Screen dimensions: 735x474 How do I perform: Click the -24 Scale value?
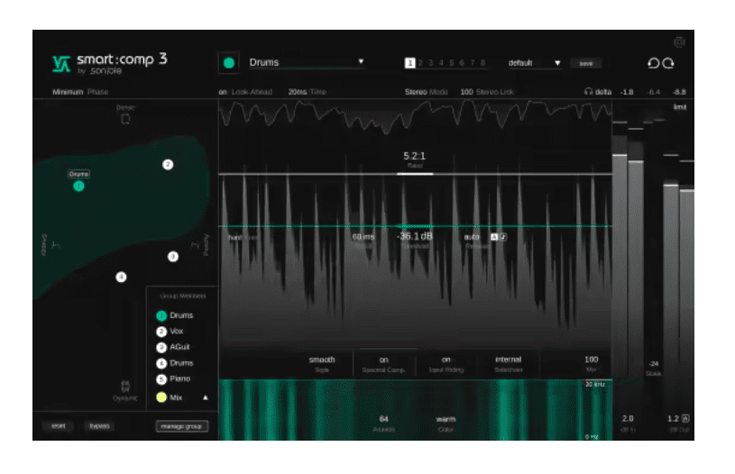(x=654, y=363)
